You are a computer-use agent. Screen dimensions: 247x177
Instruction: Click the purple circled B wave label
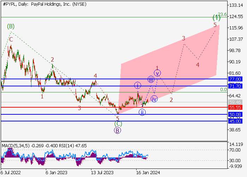click(x=118, y=131)
